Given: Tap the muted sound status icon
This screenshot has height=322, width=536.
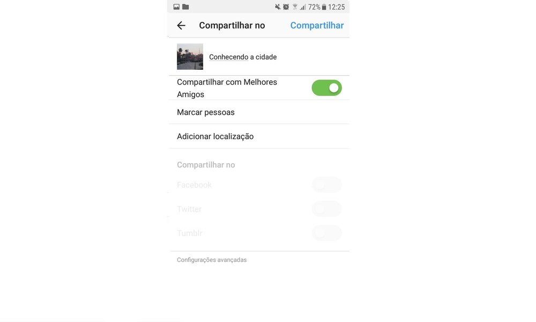Looking at the screenshot, I should [x=278, y=7].
